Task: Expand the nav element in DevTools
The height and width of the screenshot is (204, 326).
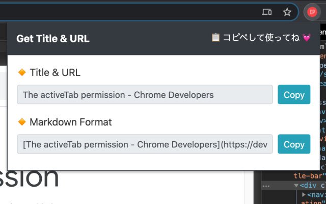Action: tap(304, 194)
